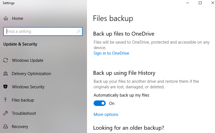Image resolution: width=215 pixels, height=133 pixels.
Task: Click the Windows Security shield icon
Action: point(6,87)
